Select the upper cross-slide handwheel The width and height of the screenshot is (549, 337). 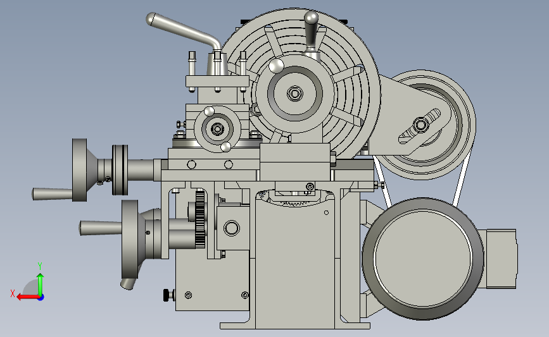(x=80, y=170)
